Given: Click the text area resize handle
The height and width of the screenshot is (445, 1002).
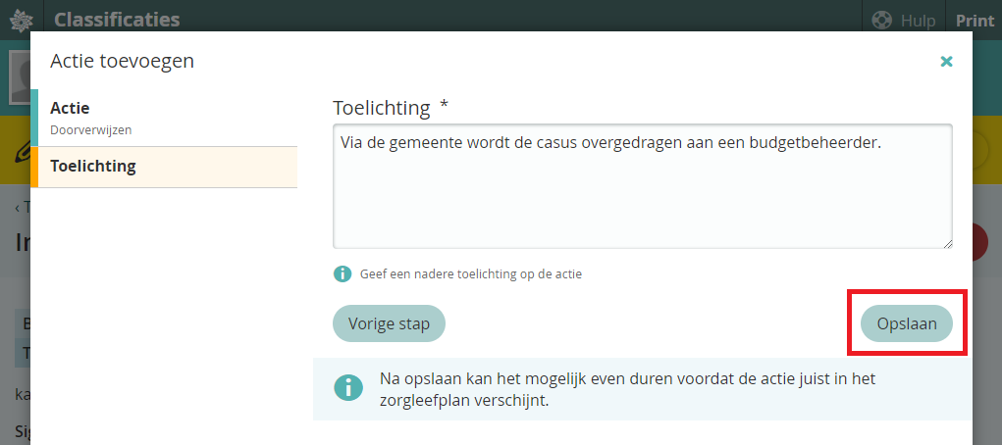Looking at the screenshot, I should tap(947, 243).
